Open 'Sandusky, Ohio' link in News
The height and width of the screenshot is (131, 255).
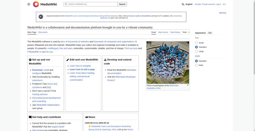(x=109, y=129)
